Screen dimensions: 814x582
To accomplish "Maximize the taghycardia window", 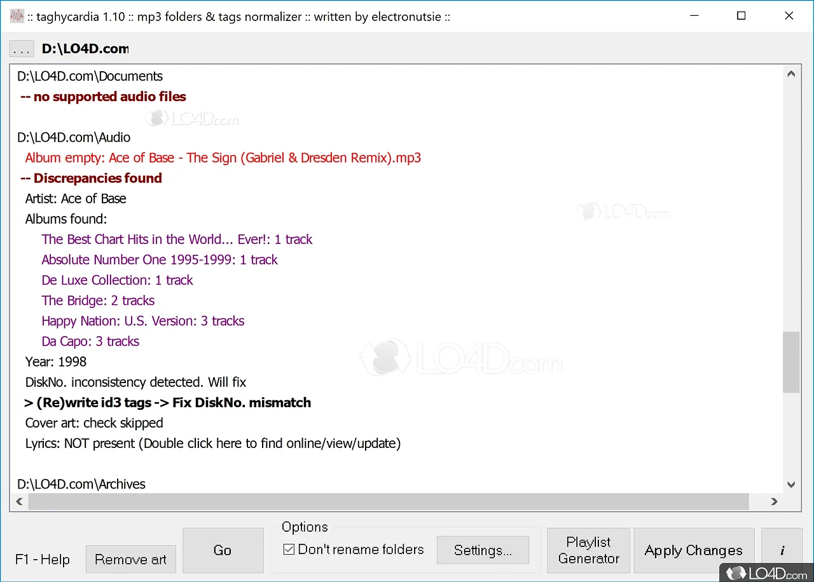I will click(x=742, y=17).
